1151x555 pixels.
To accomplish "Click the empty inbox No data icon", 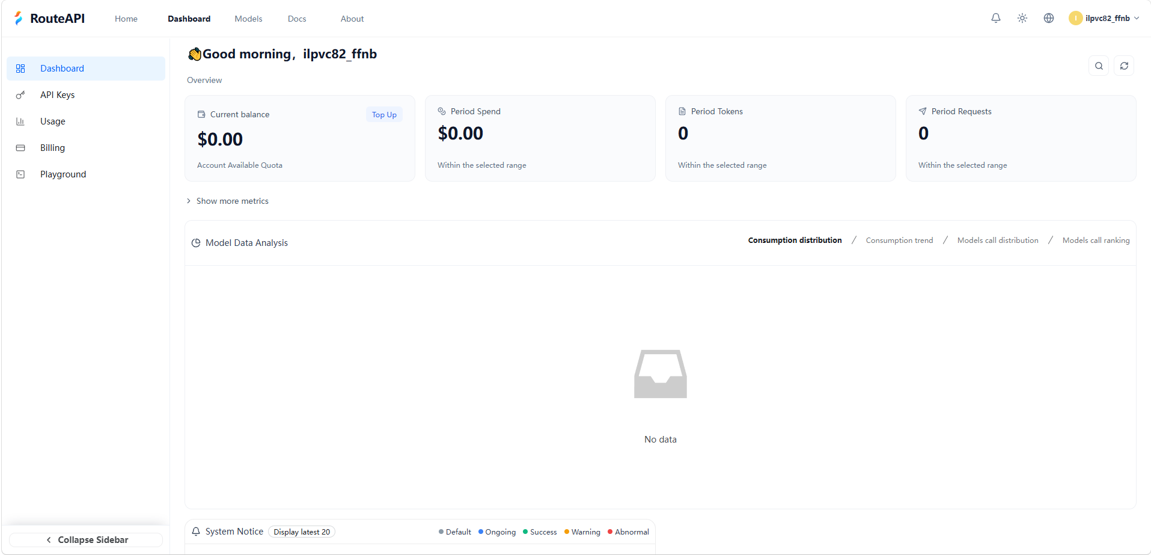I will pos(661,373).
